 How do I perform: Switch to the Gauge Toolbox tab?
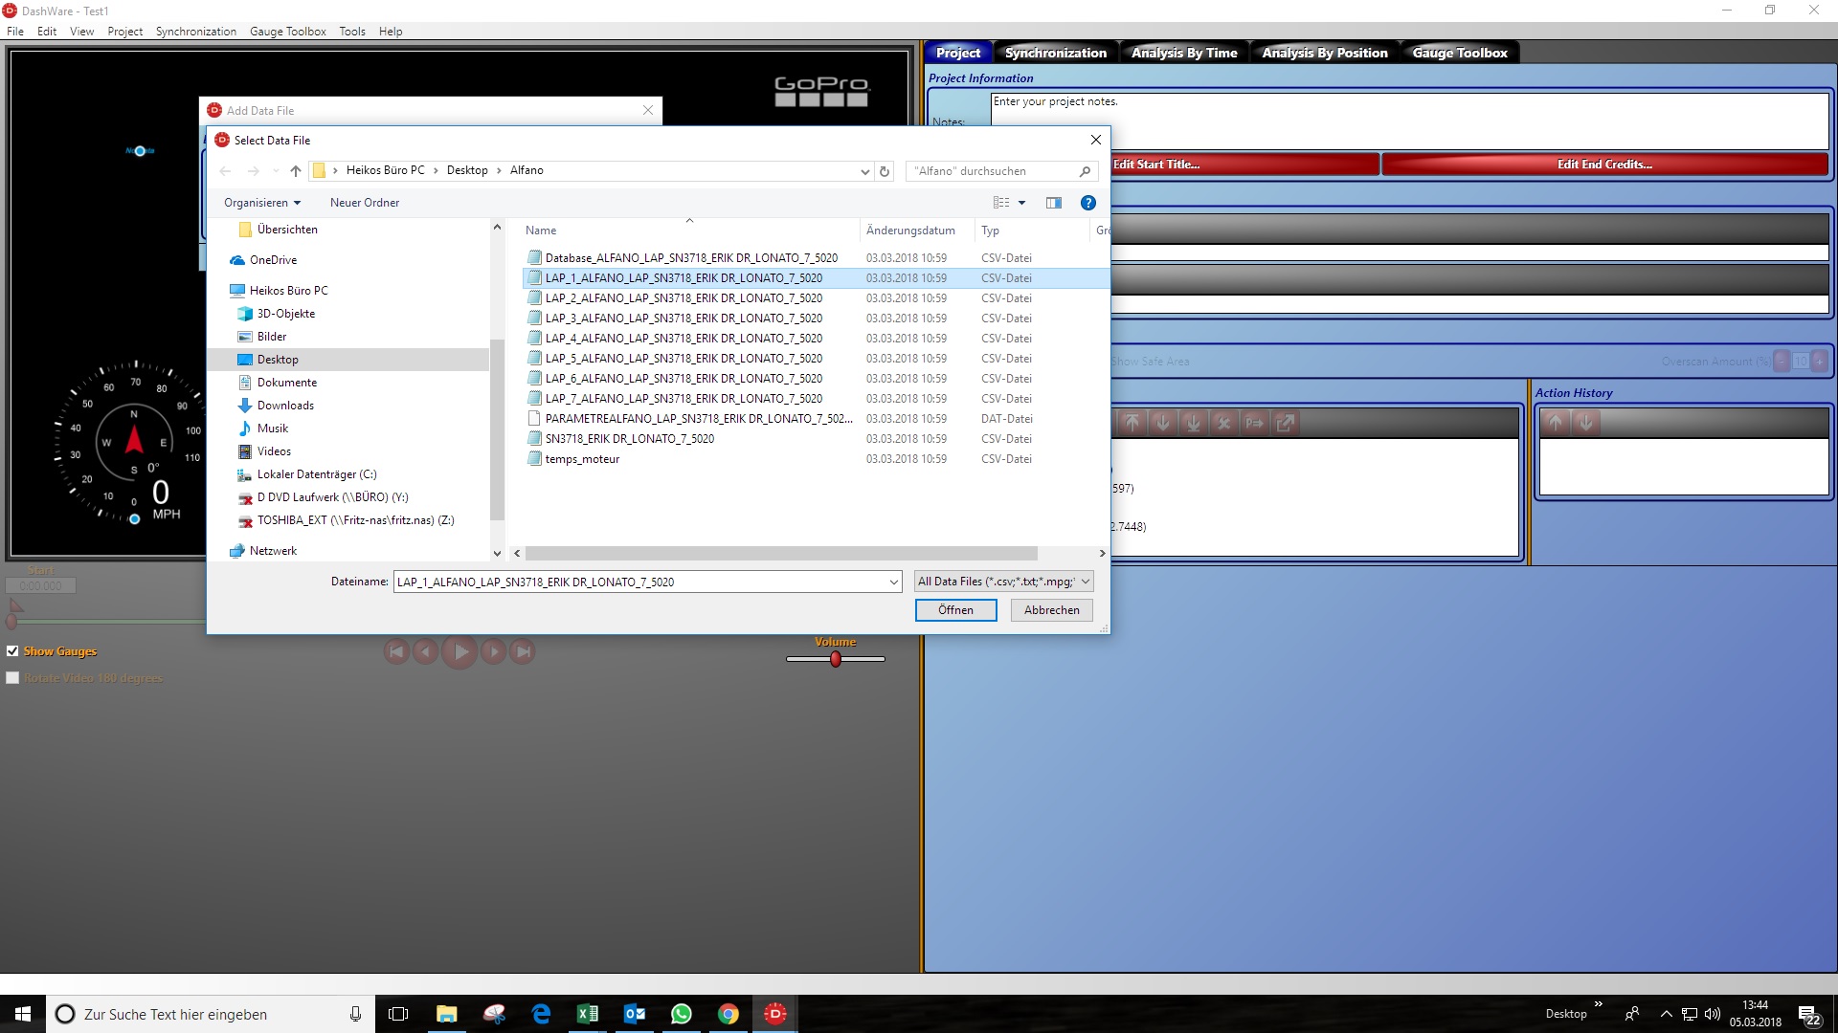pos(1460,53)
